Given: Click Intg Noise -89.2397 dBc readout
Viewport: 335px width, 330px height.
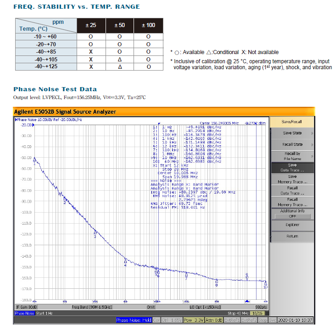Looking at the screenshot, I should 193,192.
